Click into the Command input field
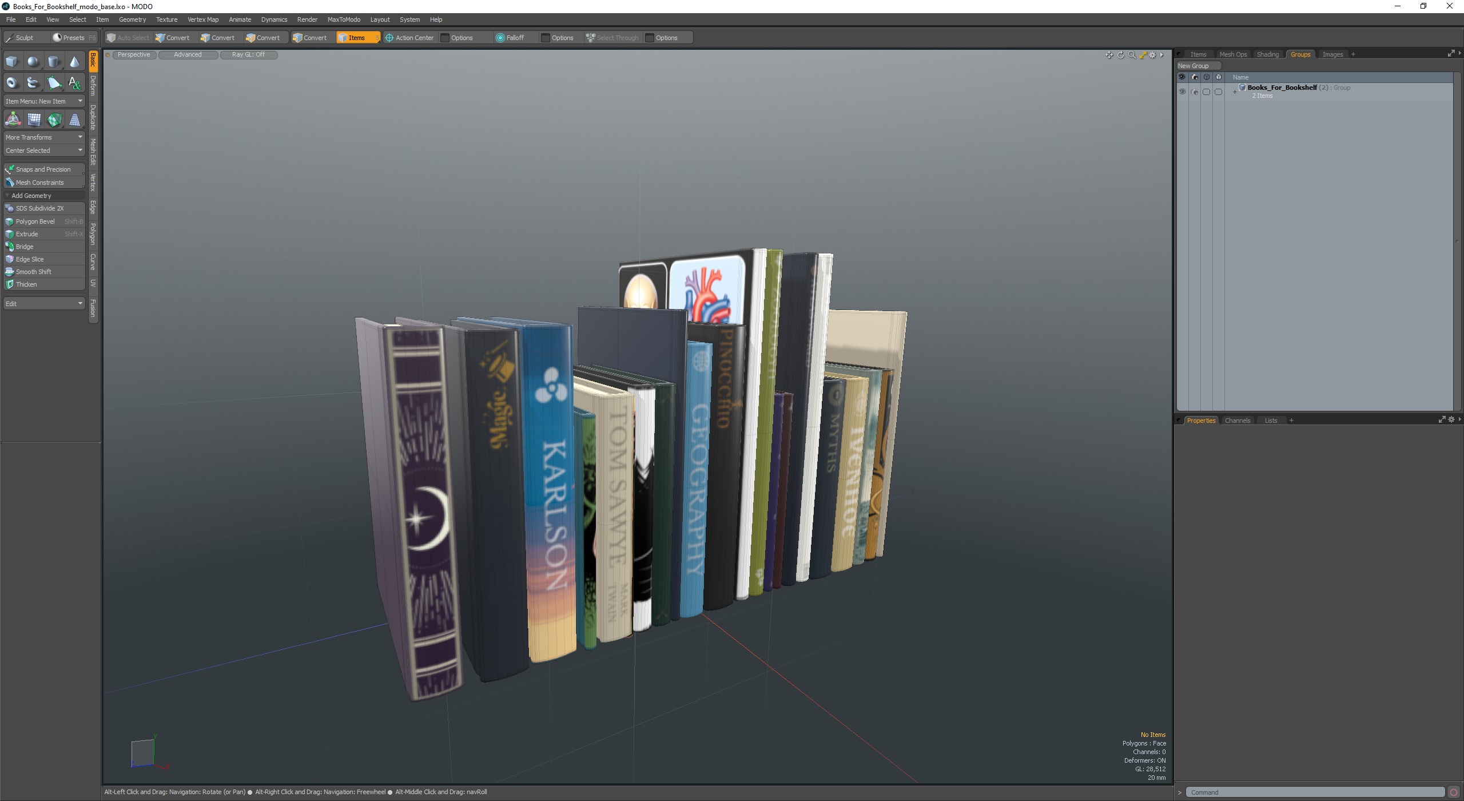 (x=1315, y=792)
